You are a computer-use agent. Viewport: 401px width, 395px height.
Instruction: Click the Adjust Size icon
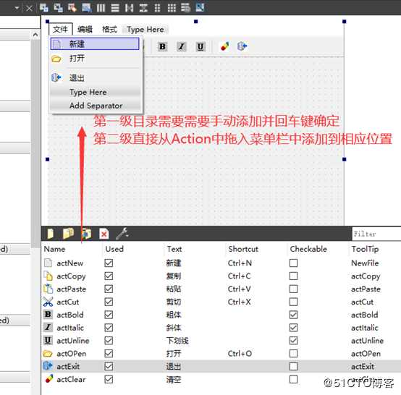click(200, 8)
